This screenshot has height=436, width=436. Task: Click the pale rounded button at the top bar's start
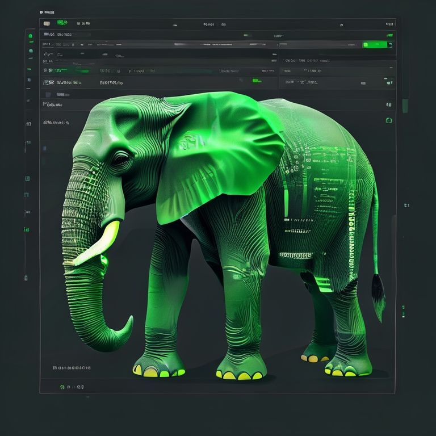click(x=47, y=24)
